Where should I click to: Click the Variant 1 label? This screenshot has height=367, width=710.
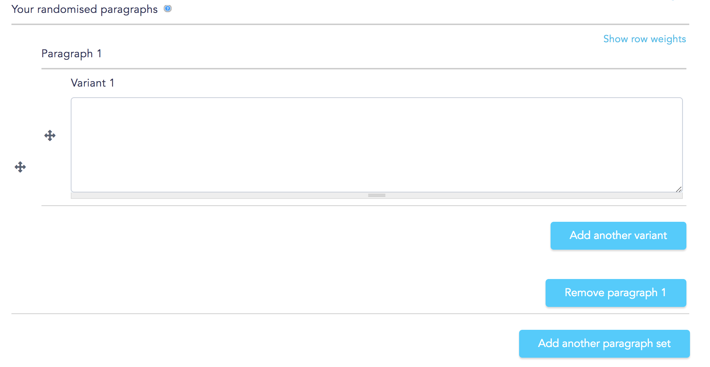93,83
